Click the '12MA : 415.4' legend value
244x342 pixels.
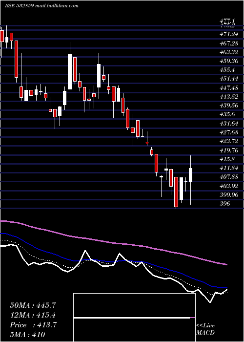[33, 315]
